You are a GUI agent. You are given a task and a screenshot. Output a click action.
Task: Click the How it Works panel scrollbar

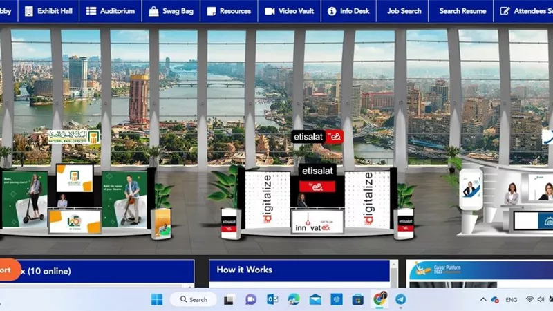point(393,273)
